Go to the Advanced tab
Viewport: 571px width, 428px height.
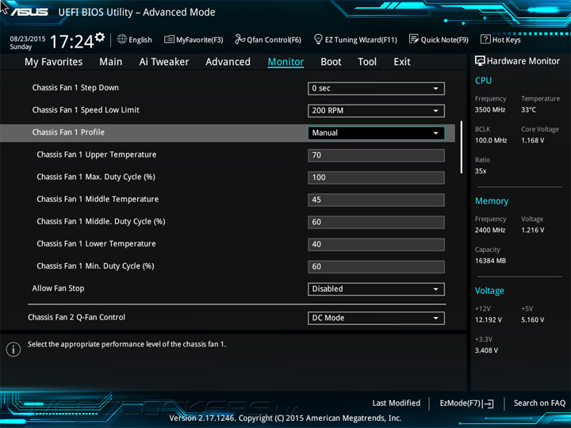[228, 62]
